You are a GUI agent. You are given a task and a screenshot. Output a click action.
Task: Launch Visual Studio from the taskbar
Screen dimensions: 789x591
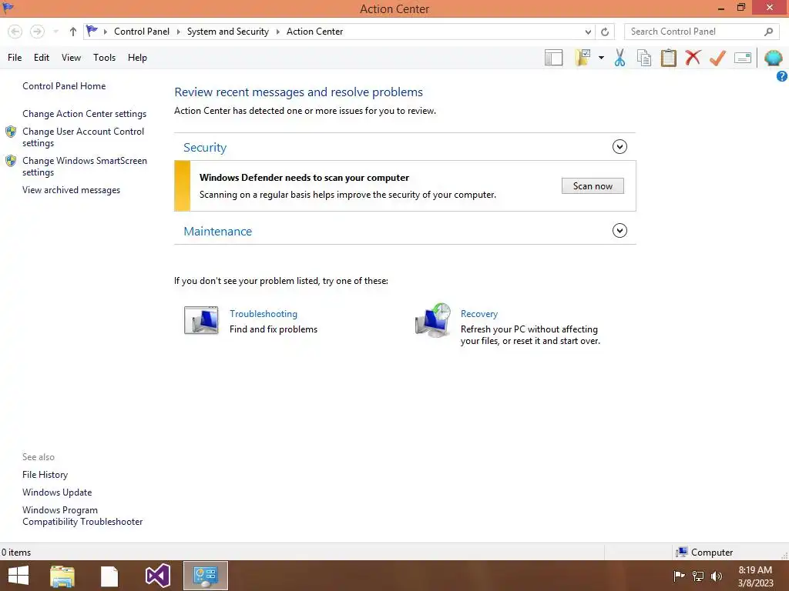pyautogui.click(x=157, y=576)
